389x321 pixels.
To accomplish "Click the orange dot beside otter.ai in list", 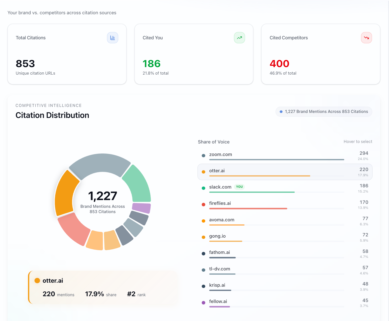I will click(203, 172).
